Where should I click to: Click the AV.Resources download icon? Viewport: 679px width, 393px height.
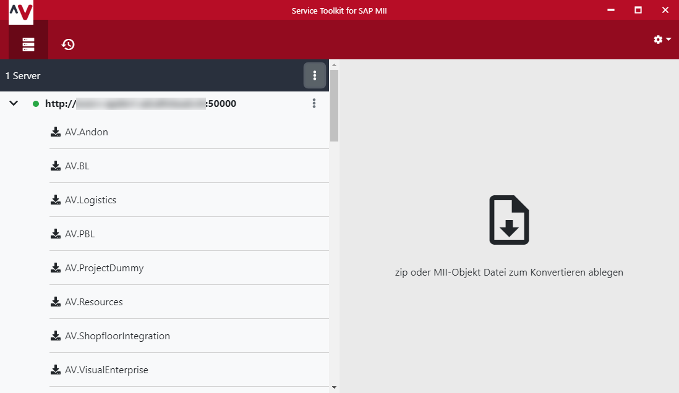[56, 302]
